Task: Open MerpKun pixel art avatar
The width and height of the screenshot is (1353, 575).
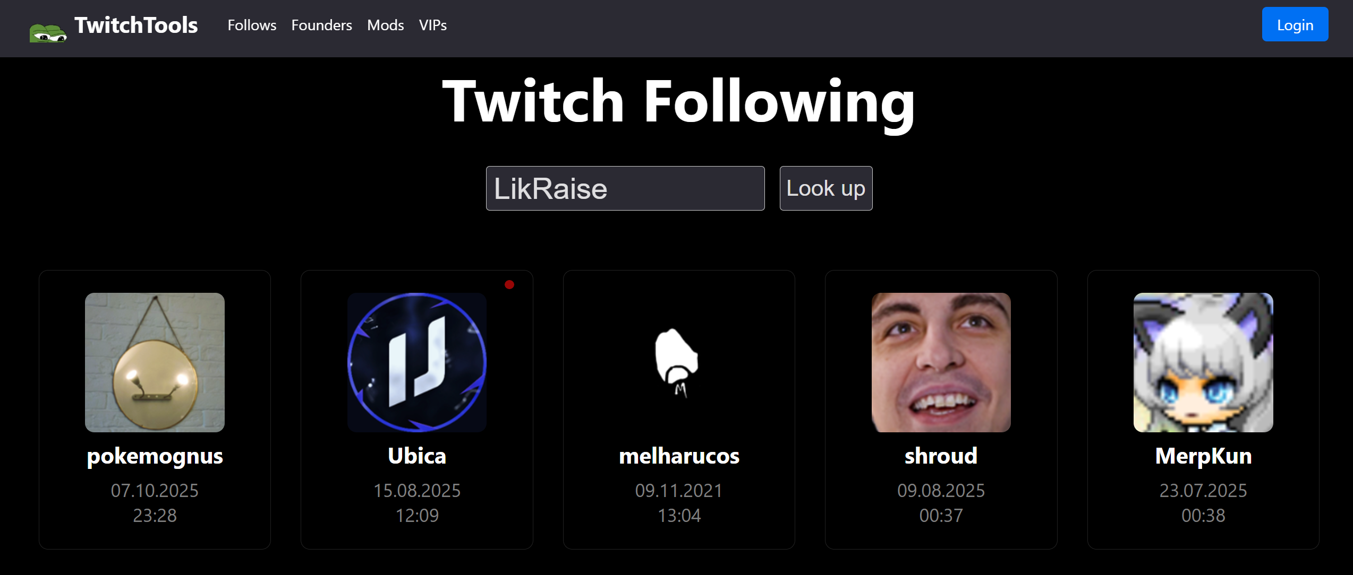Action: coord(1203,362)
